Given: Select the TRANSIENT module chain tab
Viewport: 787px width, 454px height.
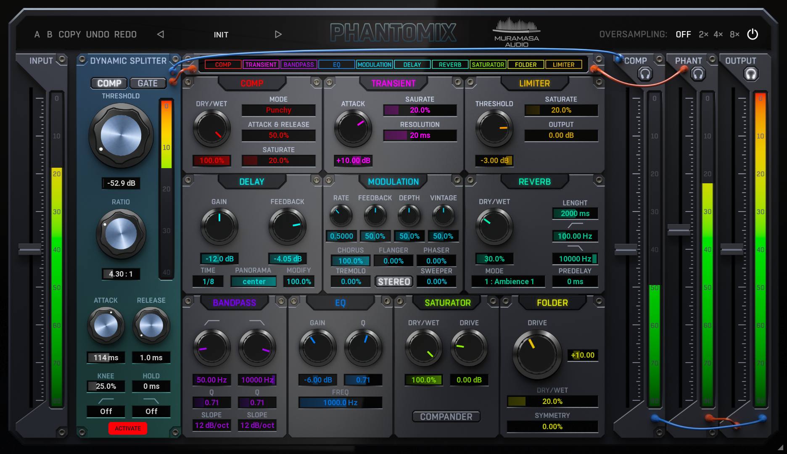Looking at the screenshot, I should (x=261, y=65).
